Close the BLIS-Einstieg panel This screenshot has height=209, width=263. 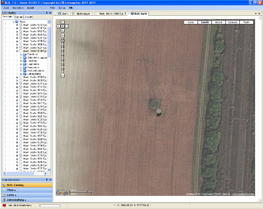(x=50, y=13)
